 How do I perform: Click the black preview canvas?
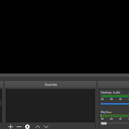64,37
